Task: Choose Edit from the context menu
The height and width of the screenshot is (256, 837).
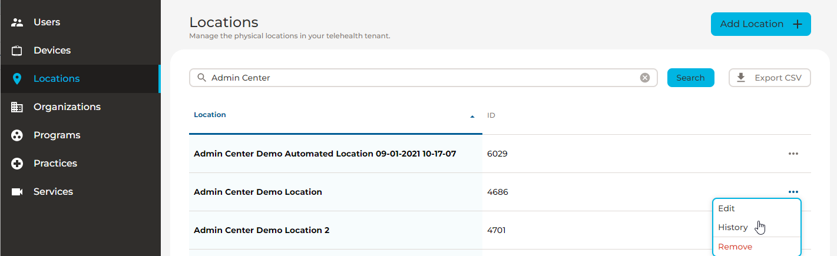Action: (757, 208)
